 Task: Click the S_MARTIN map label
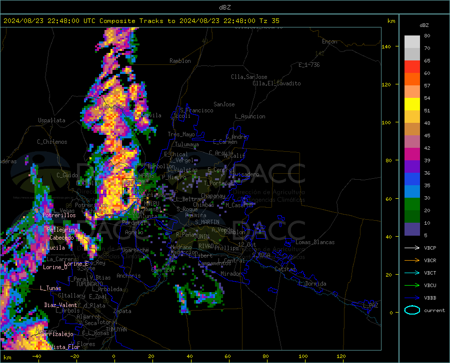point(207,222)
